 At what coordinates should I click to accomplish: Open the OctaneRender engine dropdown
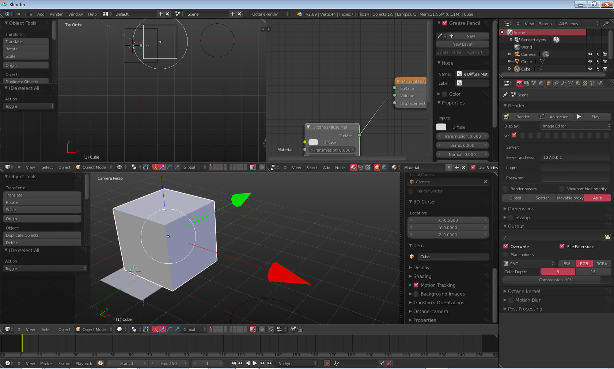270,14
